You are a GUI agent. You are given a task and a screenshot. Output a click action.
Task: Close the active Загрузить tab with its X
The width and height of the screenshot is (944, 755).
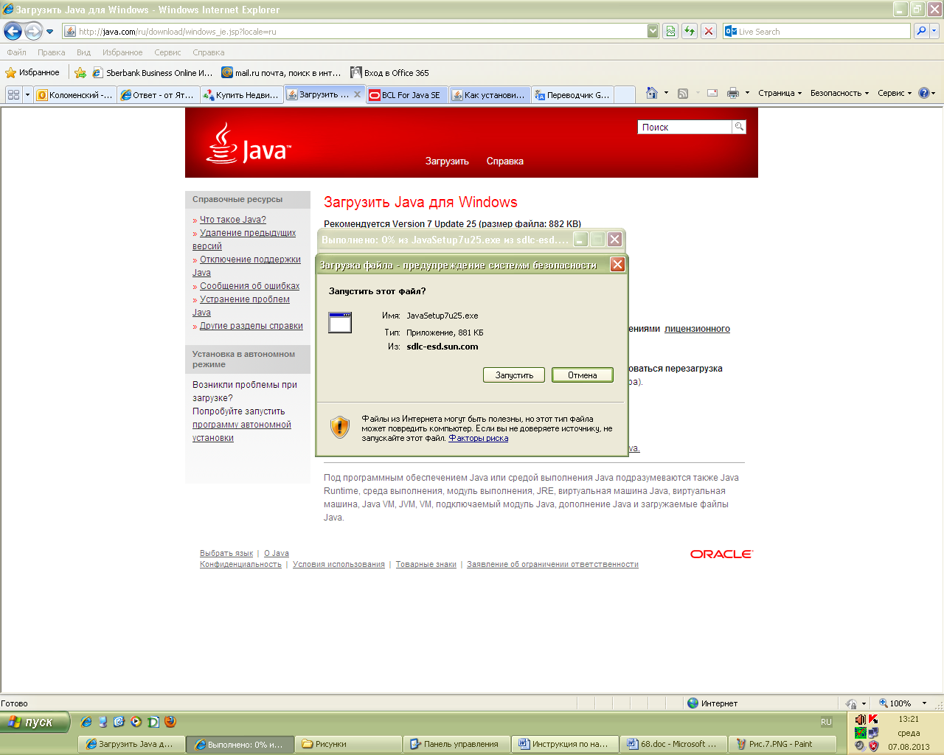click(358, 94)
